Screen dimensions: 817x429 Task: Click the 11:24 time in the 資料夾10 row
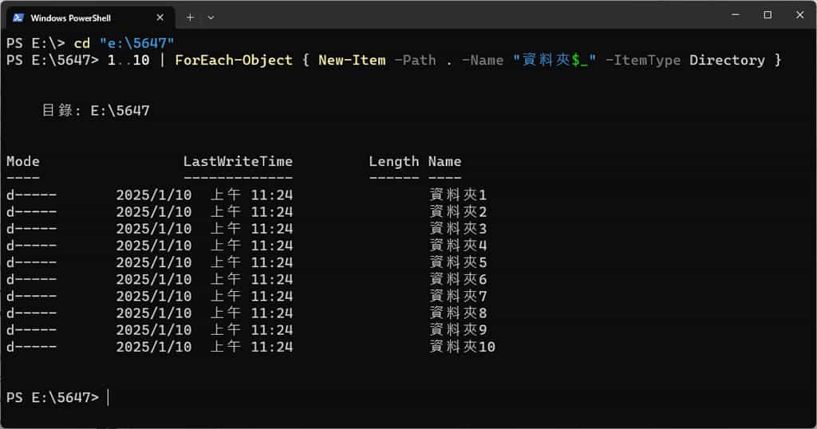pos(272,347)
